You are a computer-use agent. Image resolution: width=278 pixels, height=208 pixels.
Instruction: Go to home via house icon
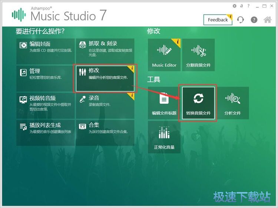click(x=268, y=20)
